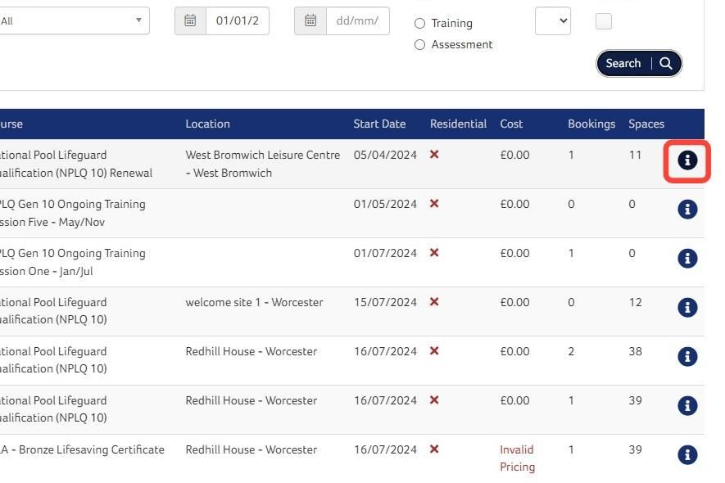Image resolution: width=725 pixels, height=483 pixels.
Task: Sort by the Bookings column header
Action: 591,124
